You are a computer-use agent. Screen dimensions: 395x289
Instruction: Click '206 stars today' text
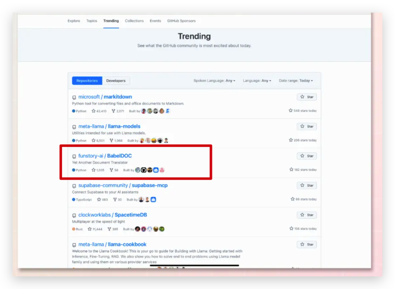[x=303, y=140]
